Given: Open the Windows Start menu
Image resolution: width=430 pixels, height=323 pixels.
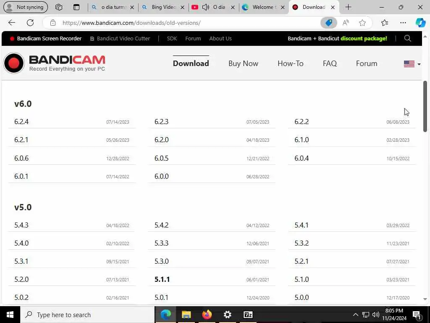Looking at the screenshot, I should tap(10, 315).
